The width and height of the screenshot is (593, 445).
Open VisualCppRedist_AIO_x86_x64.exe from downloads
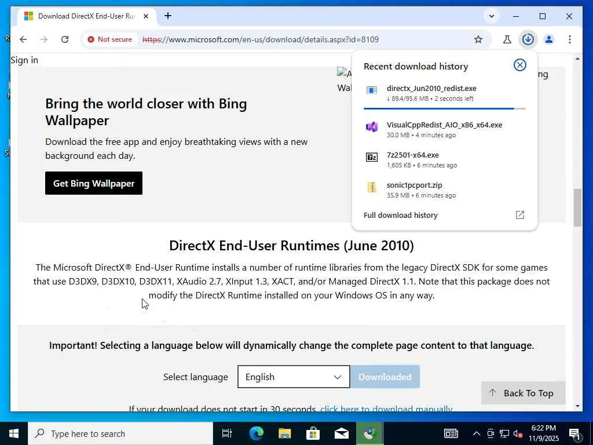point(444,129)
